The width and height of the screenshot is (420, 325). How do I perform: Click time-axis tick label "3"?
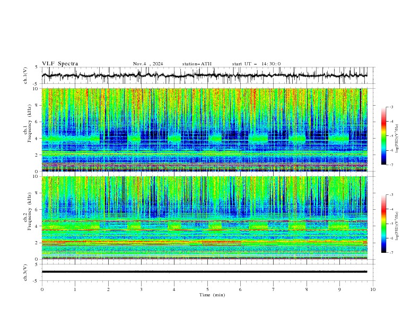point(141,289)
